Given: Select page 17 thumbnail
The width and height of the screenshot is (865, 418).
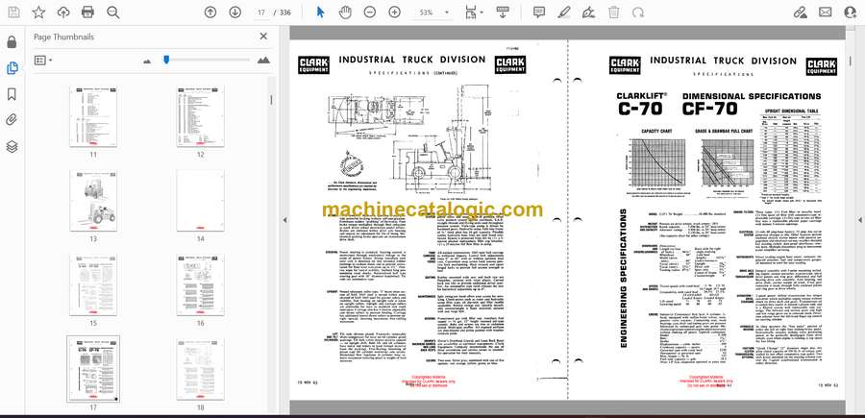Looking at the screenshot, I should (x=93, y=369).
